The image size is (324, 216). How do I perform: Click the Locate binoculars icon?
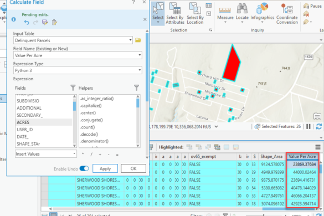(242, 8)
